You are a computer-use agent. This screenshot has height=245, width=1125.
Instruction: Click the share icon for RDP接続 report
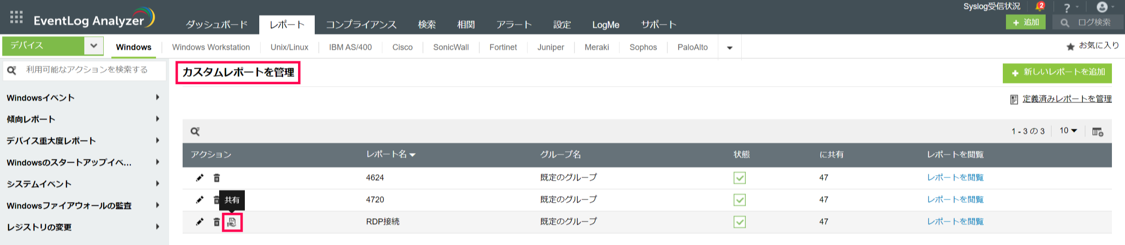(232, 222)
